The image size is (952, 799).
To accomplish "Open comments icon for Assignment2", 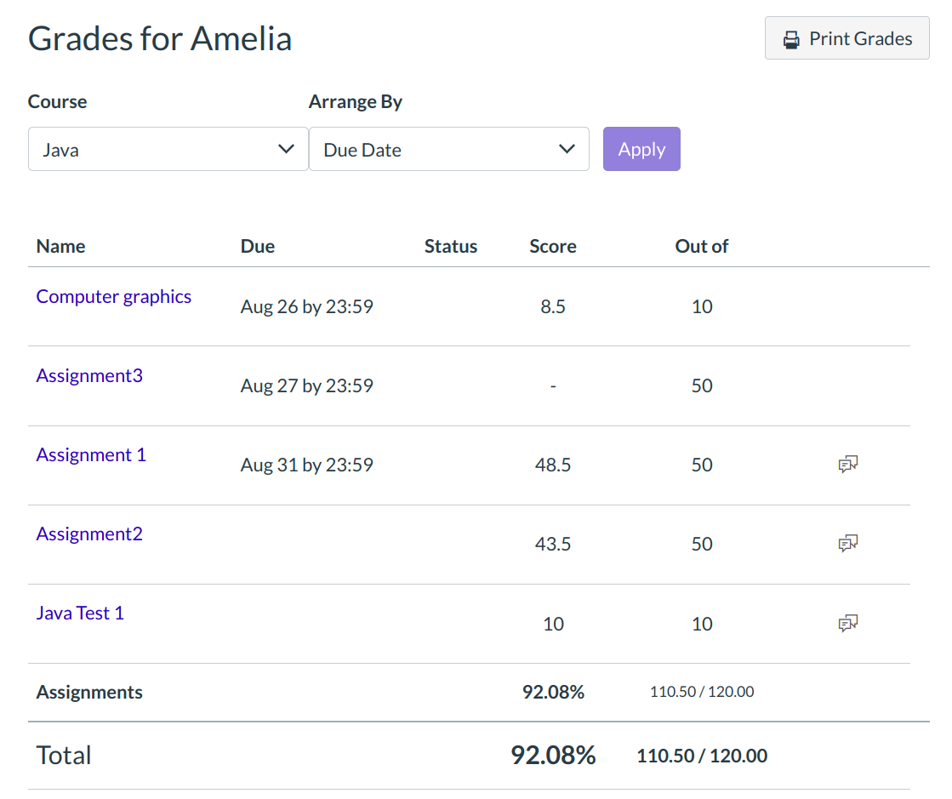I will 847,543.
